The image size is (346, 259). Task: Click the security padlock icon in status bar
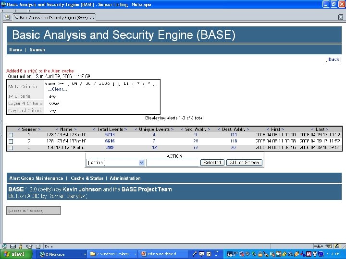337,246
